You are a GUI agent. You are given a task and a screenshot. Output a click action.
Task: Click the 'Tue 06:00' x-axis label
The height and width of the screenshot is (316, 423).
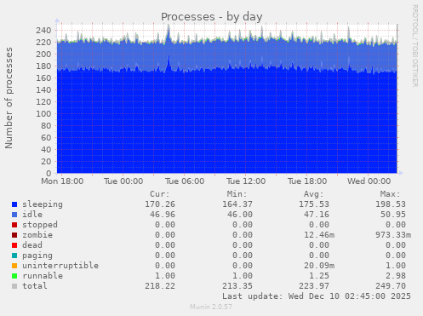tap(185, 181)
